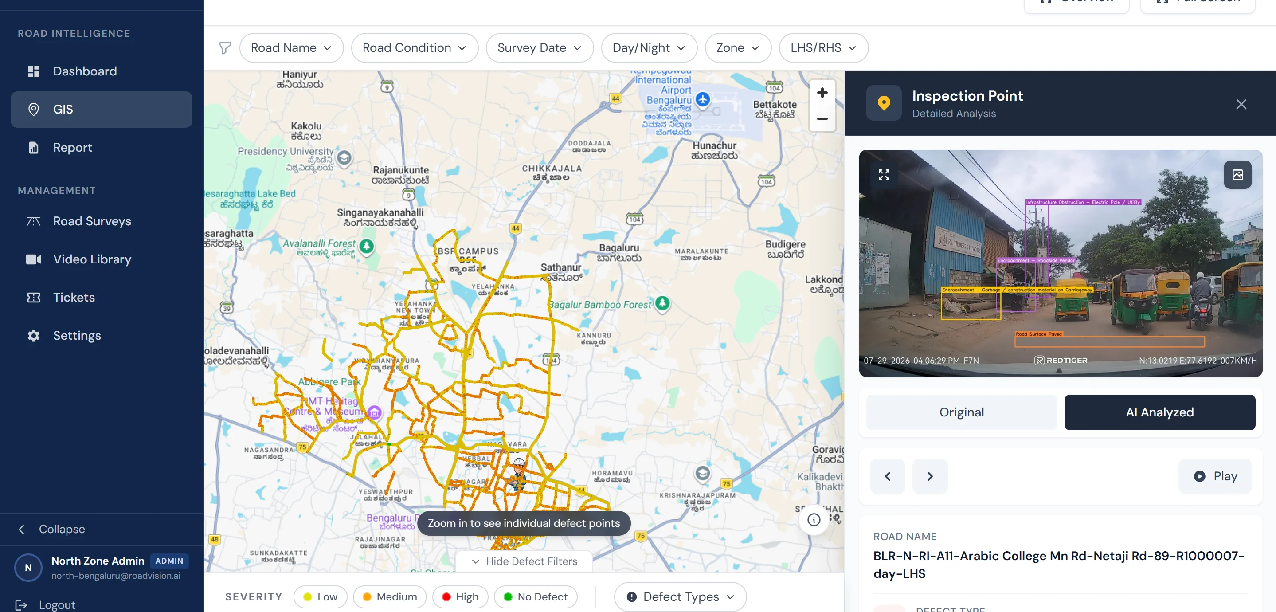This screenshot has width=1276, height=612.
Task: Open the Road Name dropdown
Action: 291,48
